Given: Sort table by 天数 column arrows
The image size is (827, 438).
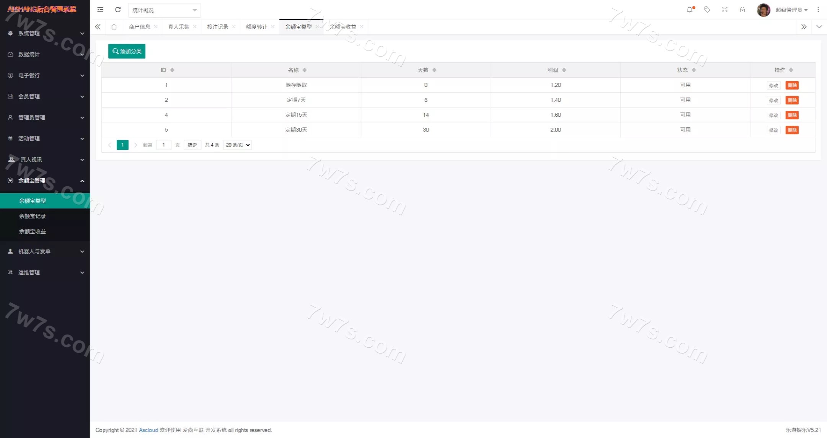Looking at the screenshot, I should [434, 70].
